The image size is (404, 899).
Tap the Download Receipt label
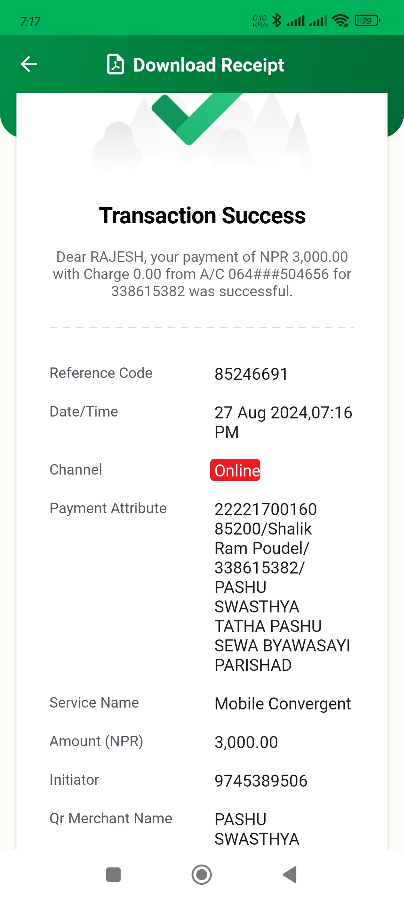(x=209, y=65)
